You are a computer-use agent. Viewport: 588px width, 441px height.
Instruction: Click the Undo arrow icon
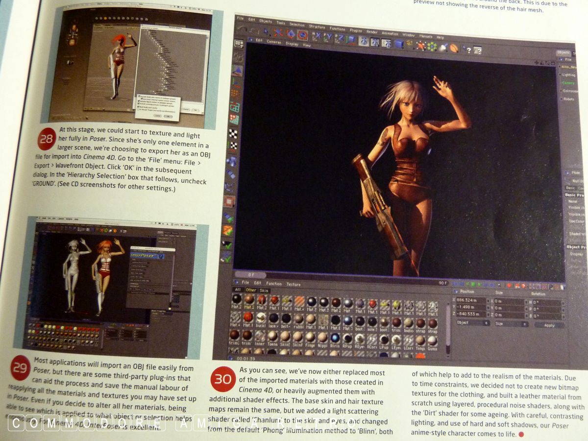pyautogui.click(x=242, y=30)
